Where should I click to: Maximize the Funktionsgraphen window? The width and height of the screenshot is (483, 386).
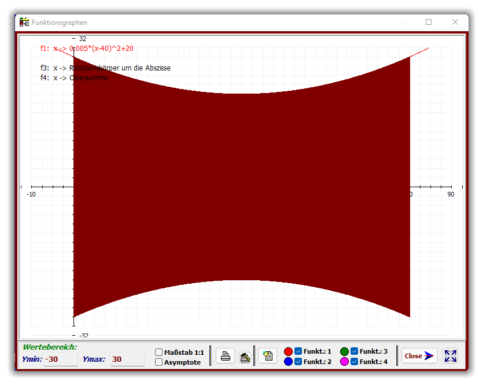429,22
